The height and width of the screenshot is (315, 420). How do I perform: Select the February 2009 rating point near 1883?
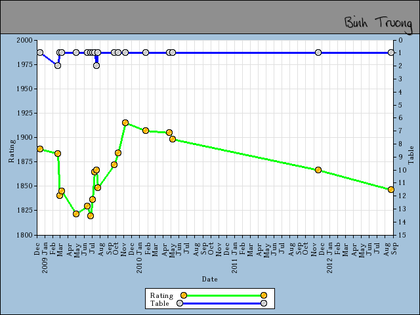point(58,154)
